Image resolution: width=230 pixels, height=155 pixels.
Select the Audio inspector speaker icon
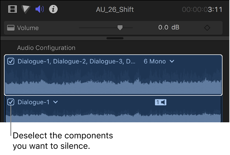click(39, 9)
